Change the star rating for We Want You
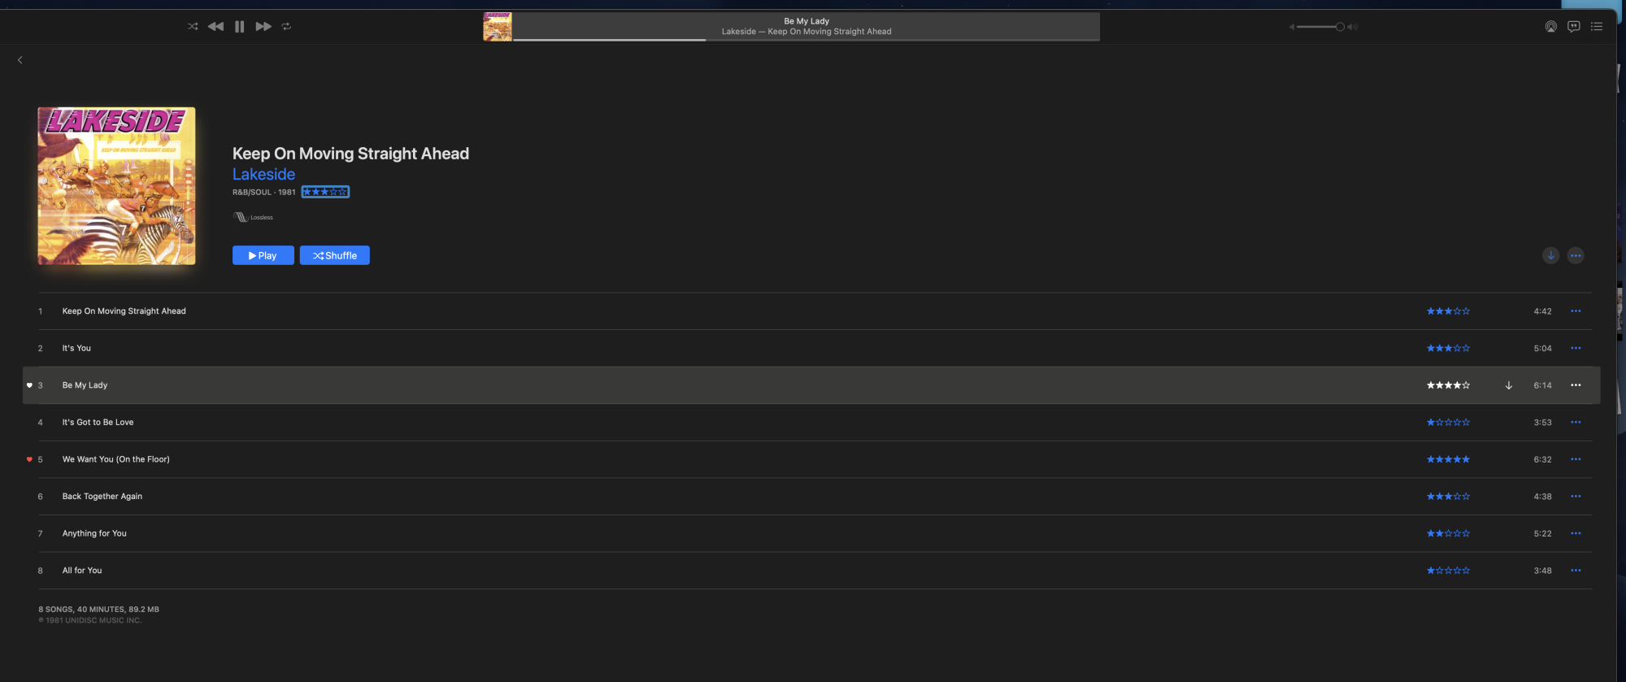The height and width of the screenshot is (682, 1626). pos(1448,459)
